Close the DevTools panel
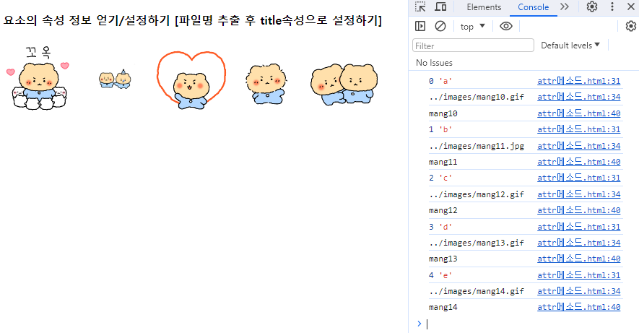This screenshot has width=639, height=333. [631, 7]
